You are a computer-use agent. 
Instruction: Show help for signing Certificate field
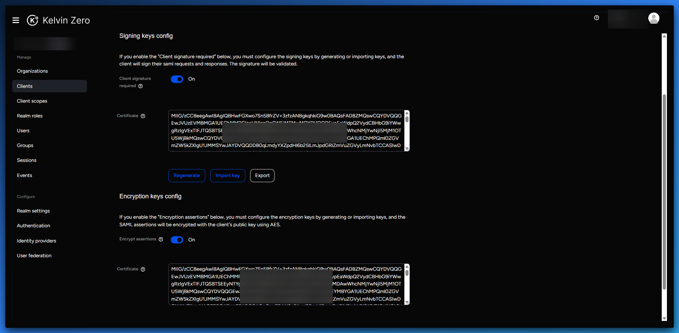[143, 116]
